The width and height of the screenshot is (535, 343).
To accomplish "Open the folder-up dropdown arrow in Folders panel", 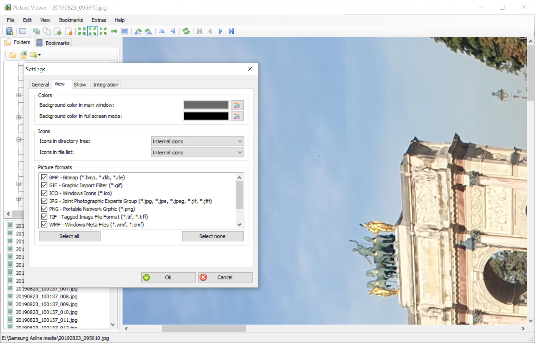I will pos(39,55).
